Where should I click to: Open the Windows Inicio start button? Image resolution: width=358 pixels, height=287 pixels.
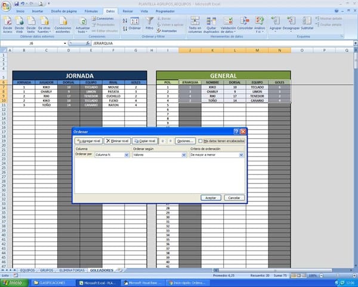(12, 282)
